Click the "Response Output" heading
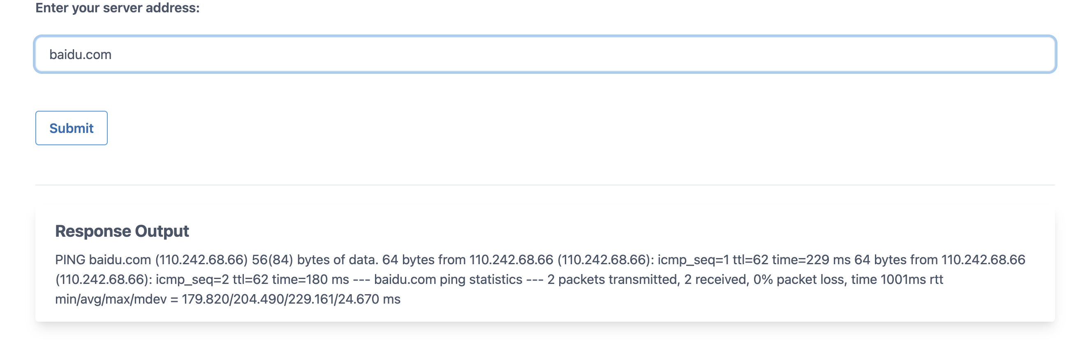 point(122,231)
